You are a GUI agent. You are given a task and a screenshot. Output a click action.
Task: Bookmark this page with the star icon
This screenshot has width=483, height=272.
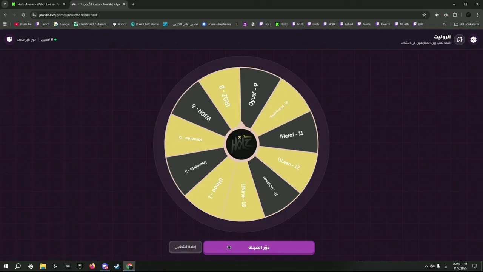[424, 15]
